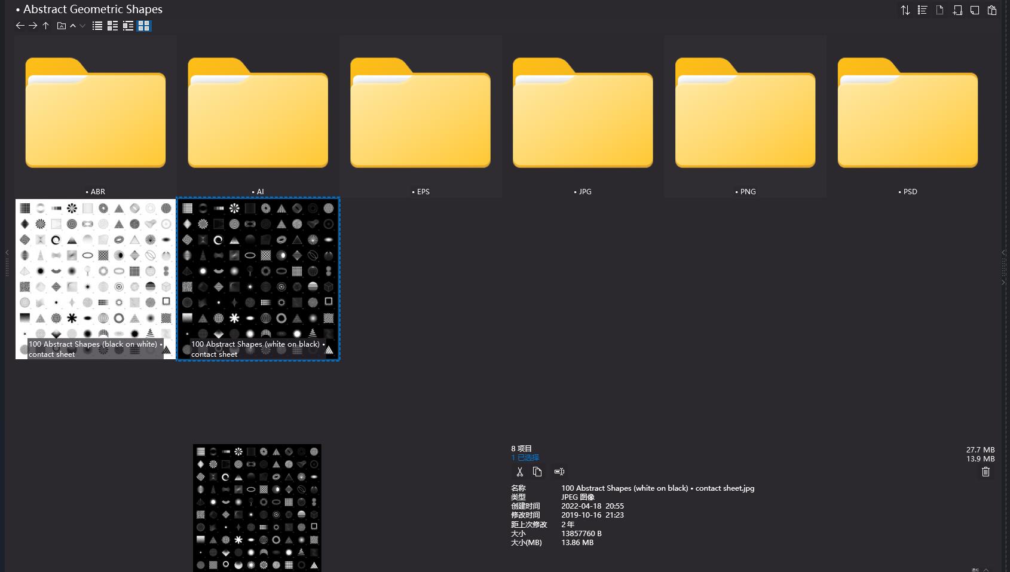The width and height of the screenshot is (1010, 572).
Task: Navigate up to the parent folder
Action: click(x=45, y=26)
